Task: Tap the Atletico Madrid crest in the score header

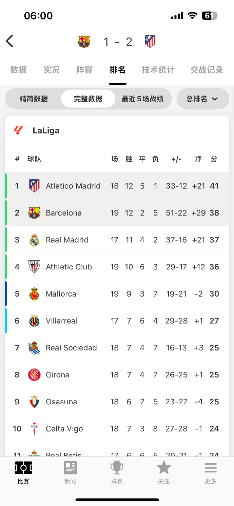Action: tap(150, 41)
